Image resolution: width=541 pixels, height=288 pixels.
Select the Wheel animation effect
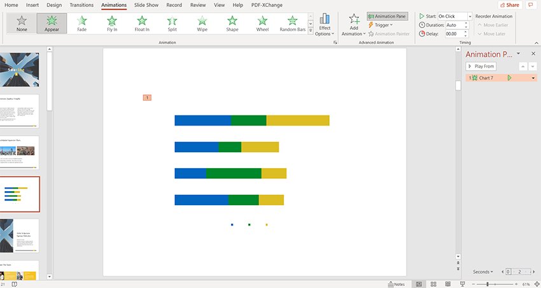point(262,24)
